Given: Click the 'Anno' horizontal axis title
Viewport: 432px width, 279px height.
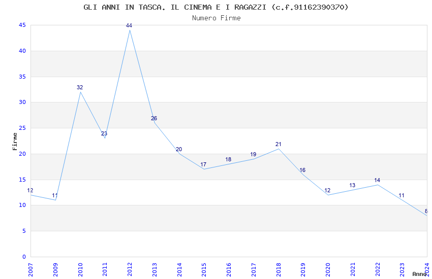Looking at the screenshot, I should tap(419, 274).
